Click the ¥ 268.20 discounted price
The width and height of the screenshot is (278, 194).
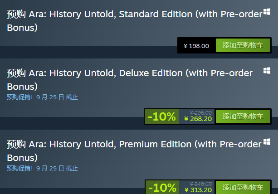coord(198,119)
